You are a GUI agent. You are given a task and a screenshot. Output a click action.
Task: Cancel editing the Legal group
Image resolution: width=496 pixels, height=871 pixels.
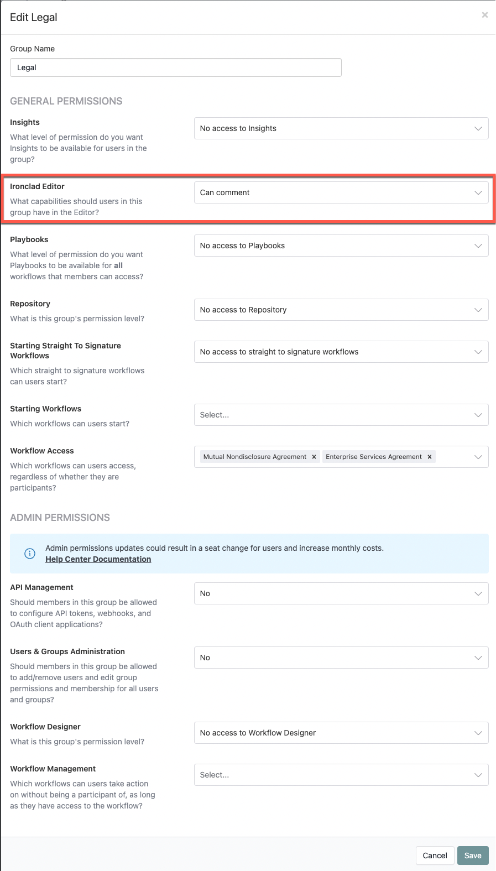tap(435, 856)
